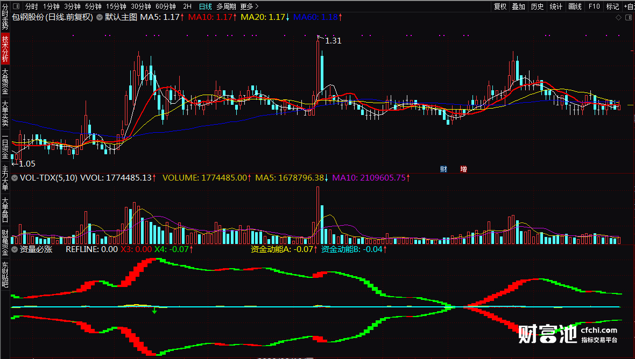The width and height of the screenshot is (635, 359).
Task: Toggle the left sidebar panel icon
Action: pyautogui.click(x=16, y=6)
